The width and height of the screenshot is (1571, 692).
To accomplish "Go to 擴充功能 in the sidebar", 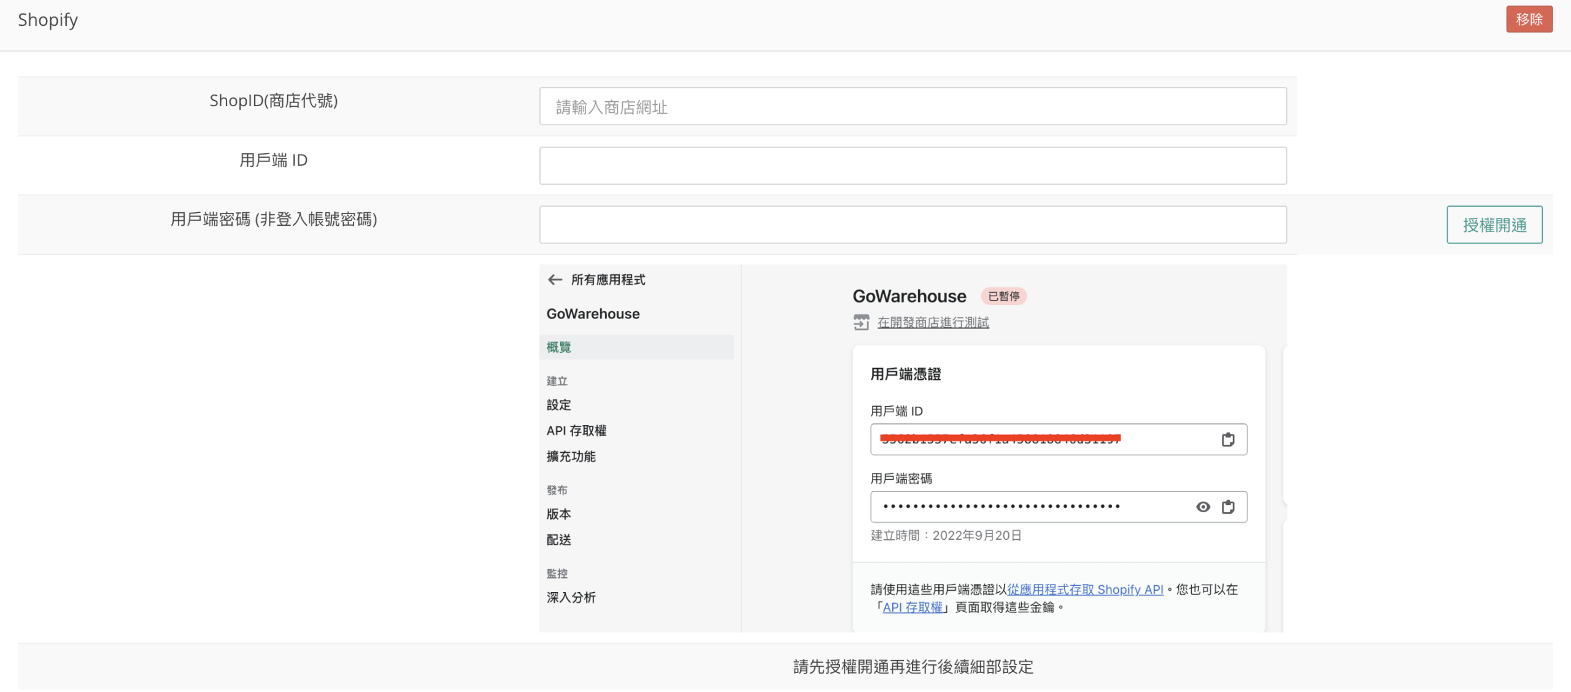I will point(571,456).
